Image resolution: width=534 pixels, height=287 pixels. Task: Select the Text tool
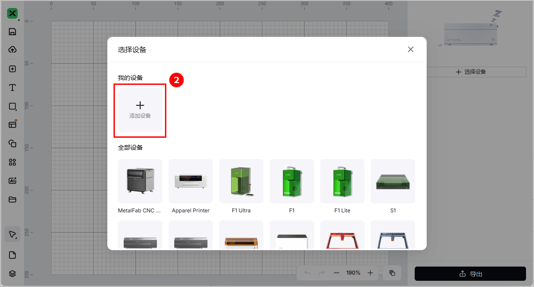tap(12, 87)
